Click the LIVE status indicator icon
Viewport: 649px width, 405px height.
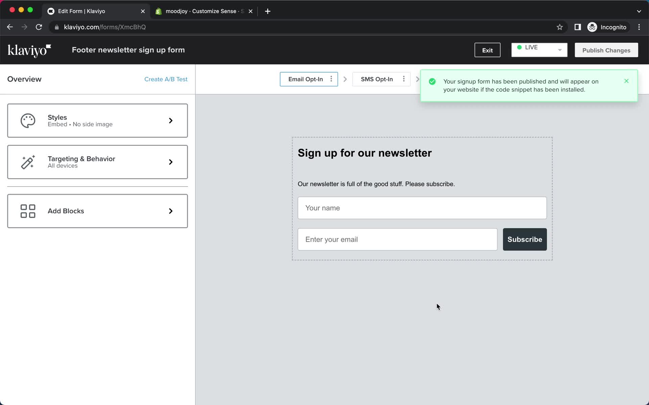[x=520, y=47]
